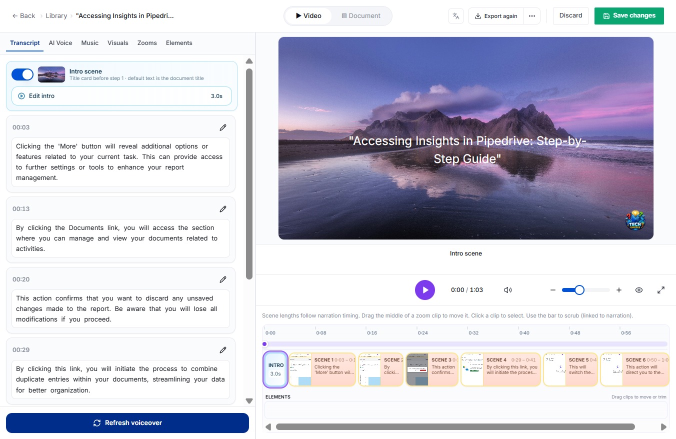This screenshot has height=439, width=676.
Task: Click the Discard button
Action: click(570, 15)
